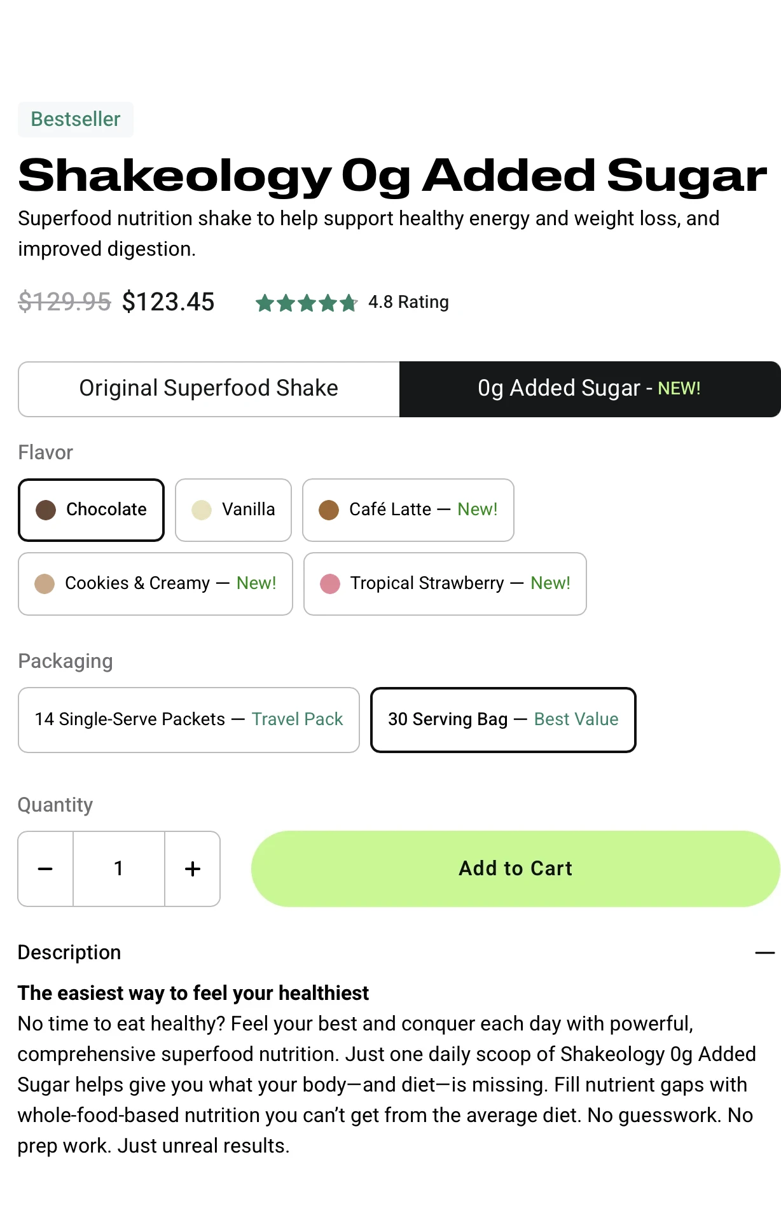Click the Add to Cart button
The height and width of the screenshot is (1220, 781).
[x=515, y=868]
